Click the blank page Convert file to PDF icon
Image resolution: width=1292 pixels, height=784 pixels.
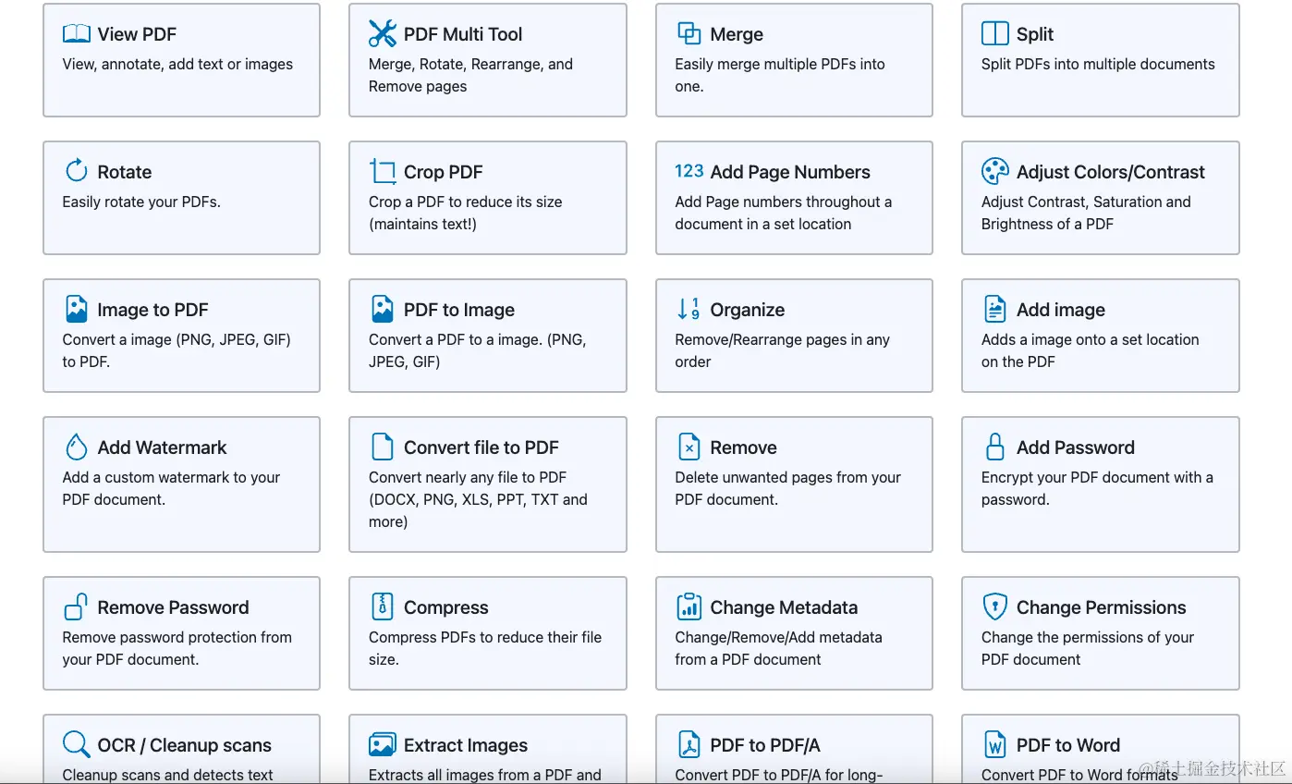(x=383, y=447)
